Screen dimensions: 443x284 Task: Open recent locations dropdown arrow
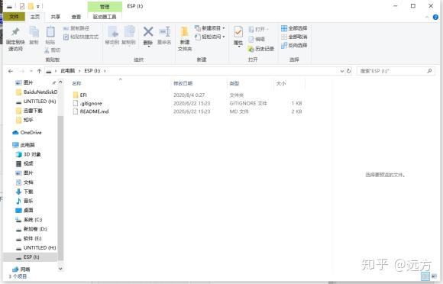[31, 71]
